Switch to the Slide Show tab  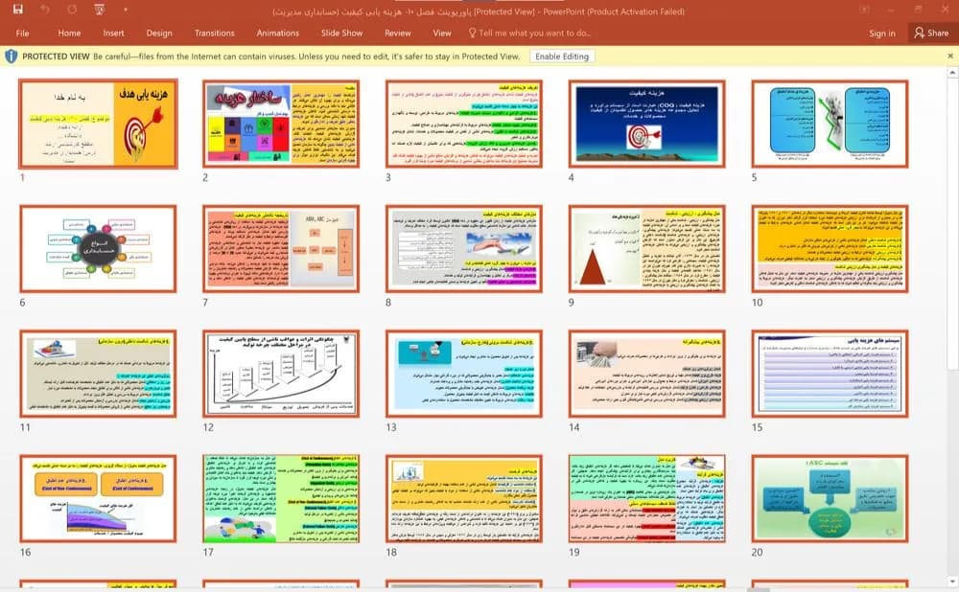[342, 33]
